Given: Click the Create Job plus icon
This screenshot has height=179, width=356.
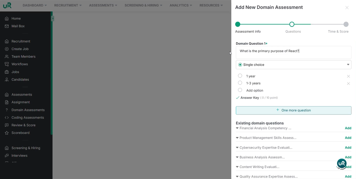Looking at the screenshot, I should [x=7, y=49].
